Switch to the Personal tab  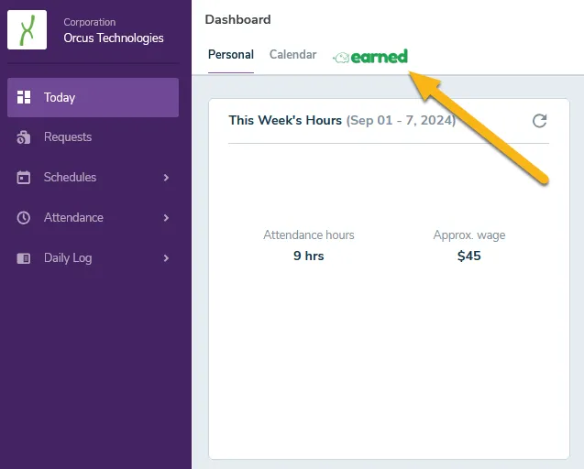[x=231, y=55]
